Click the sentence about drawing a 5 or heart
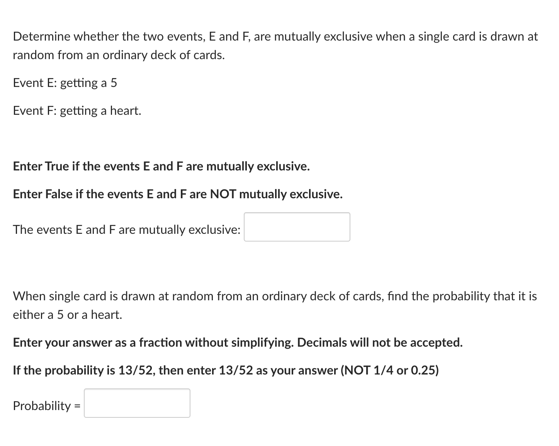The height and width of the screenshot is (446, 559). pyautogui.click(x=275, y=296)
